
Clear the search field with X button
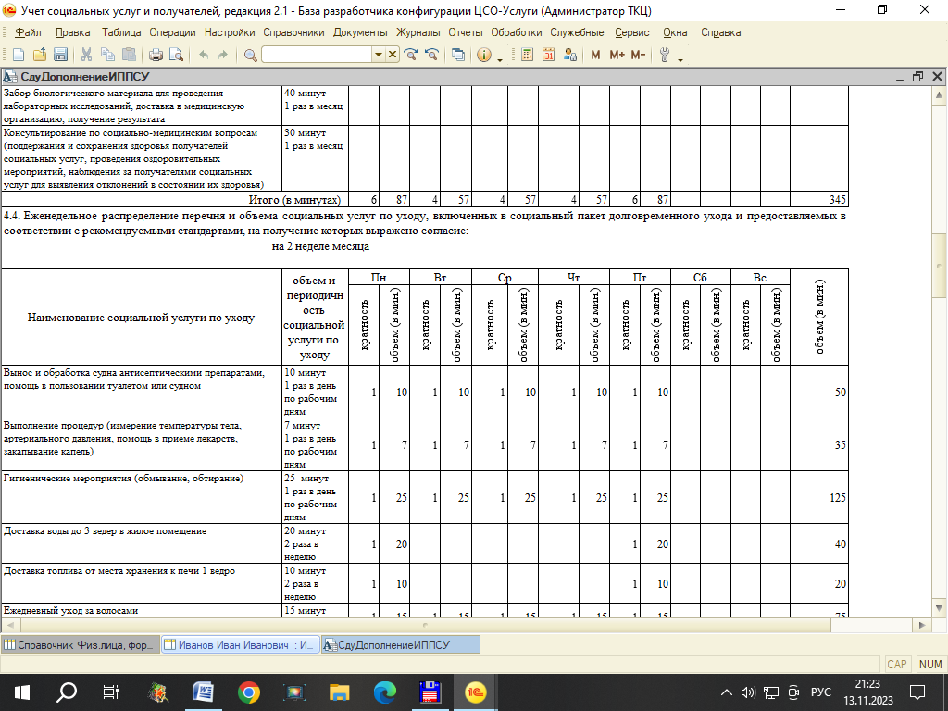tap(393, 55)
